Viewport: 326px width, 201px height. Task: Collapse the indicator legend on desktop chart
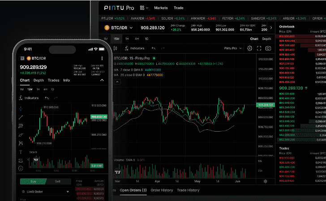click(x=117, y=82)
